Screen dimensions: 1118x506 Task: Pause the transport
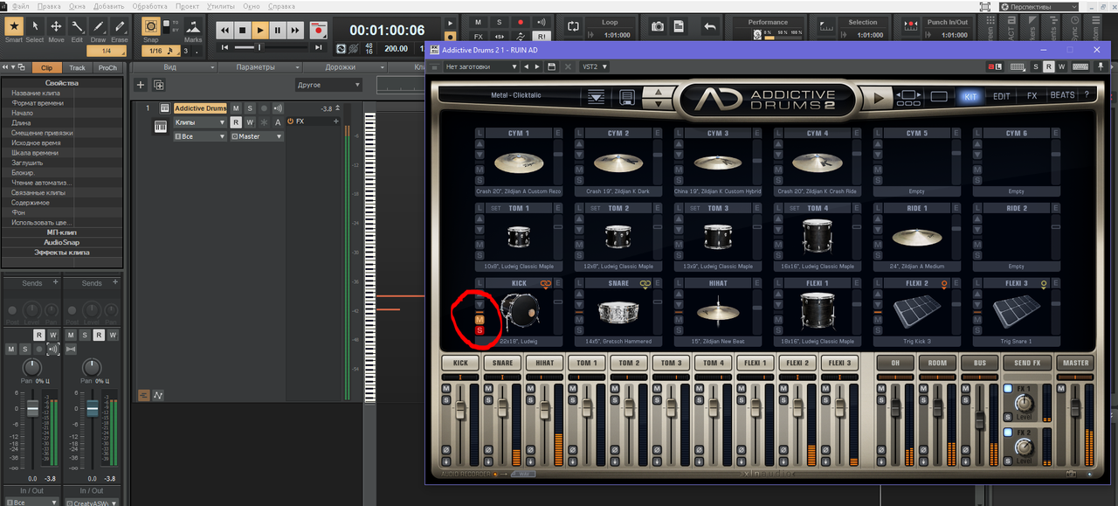(278, 30)
